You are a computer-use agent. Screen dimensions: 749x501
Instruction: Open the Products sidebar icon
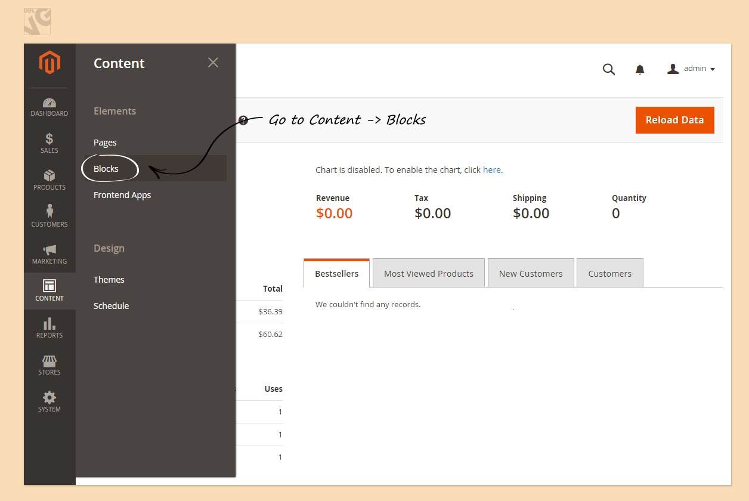(x=49, y=180)
